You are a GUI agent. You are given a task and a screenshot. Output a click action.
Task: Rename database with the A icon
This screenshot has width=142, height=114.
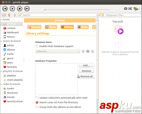[92, 51]
